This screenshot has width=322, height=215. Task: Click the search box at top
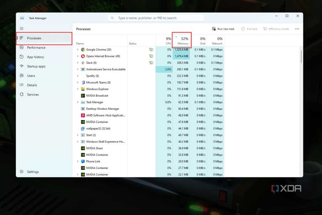tap(156, 18)
